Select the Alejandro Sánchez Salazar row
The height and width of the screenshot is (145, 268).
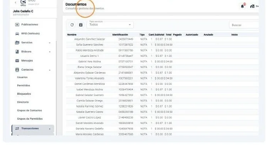(162, 39)
